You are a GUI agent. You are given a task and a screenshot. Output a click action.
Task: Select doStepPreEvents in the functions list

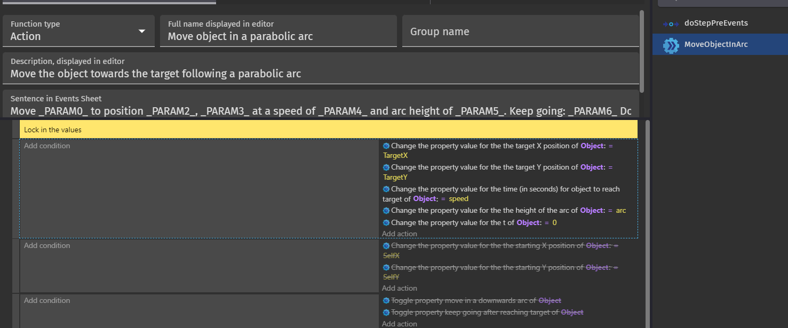point(715,23)
